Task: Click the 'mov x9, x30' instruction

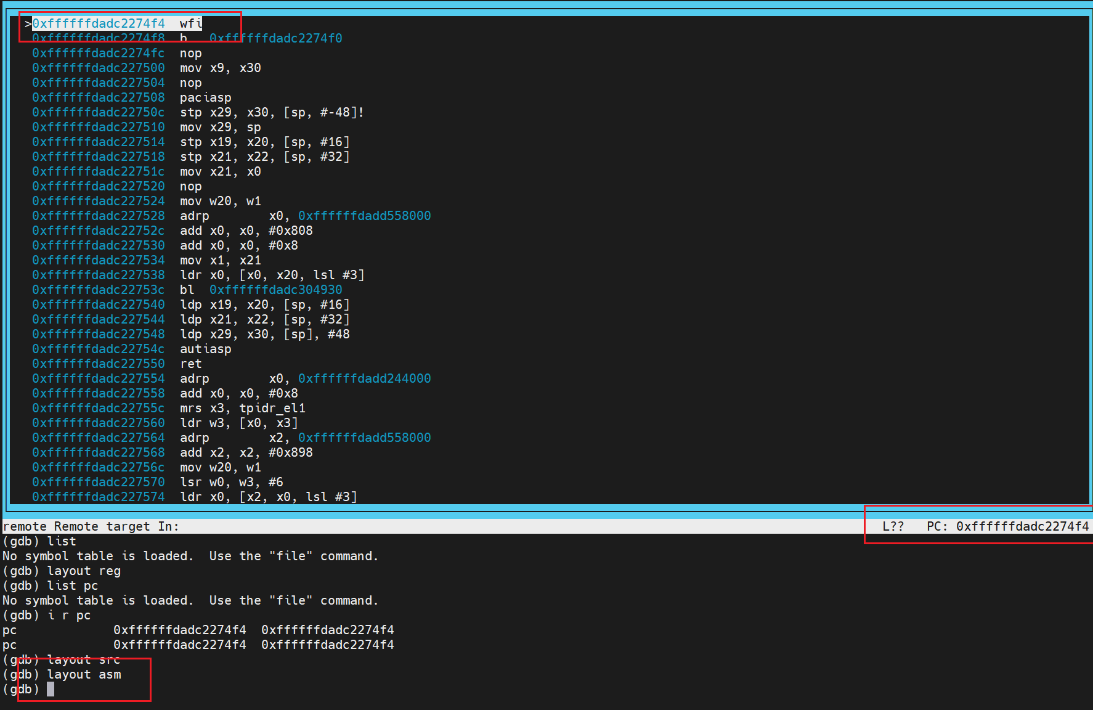Action: [221, 68]
